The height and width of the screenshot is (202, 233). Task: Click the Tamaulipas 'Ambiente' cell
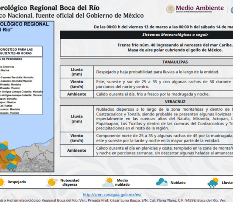click(x=77, y=94)
